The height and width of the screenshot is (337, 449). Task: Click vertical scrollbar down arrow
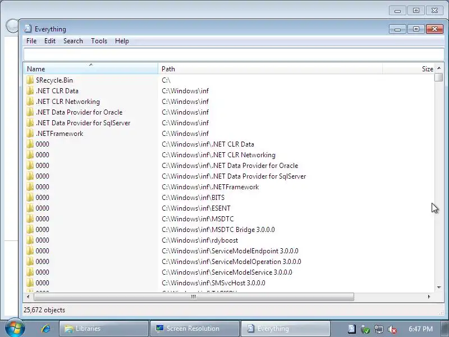coord(439,287)
